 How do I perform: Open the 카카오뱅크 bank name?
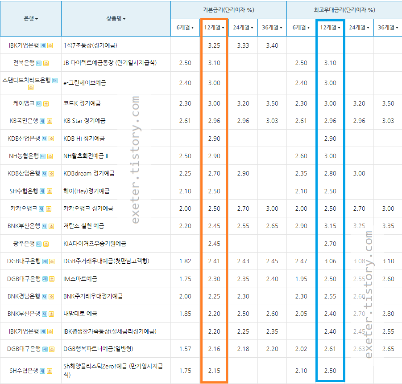coord(24,208)
